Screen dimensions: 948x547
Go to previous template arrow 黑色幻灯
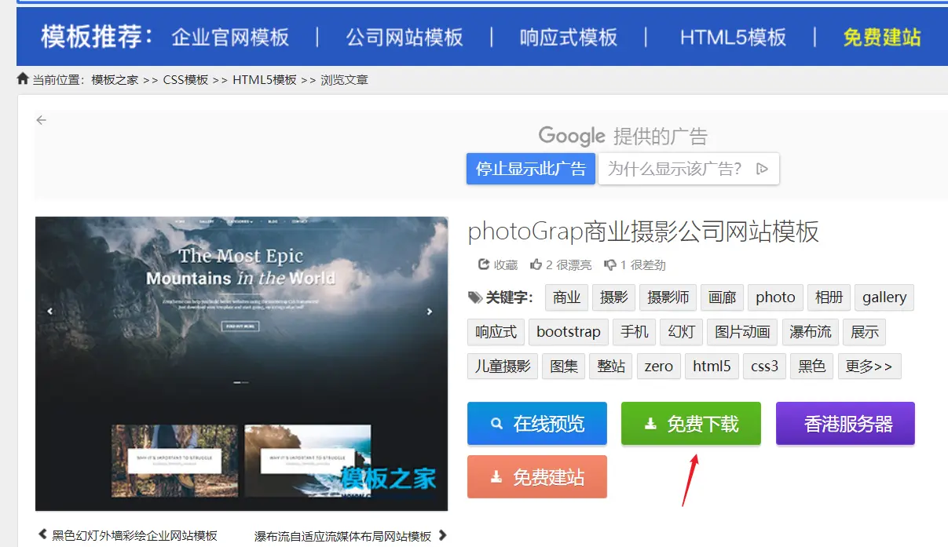(43, 535)
